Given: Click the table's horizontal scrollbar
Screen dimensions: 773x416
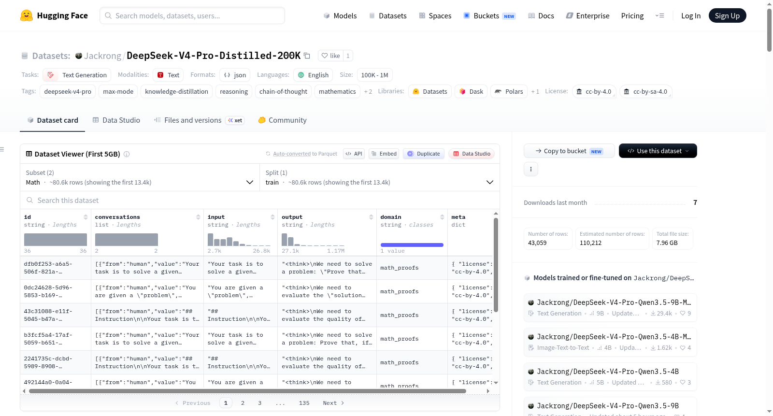Looking at the screenshot, I should tap(247, 391).
